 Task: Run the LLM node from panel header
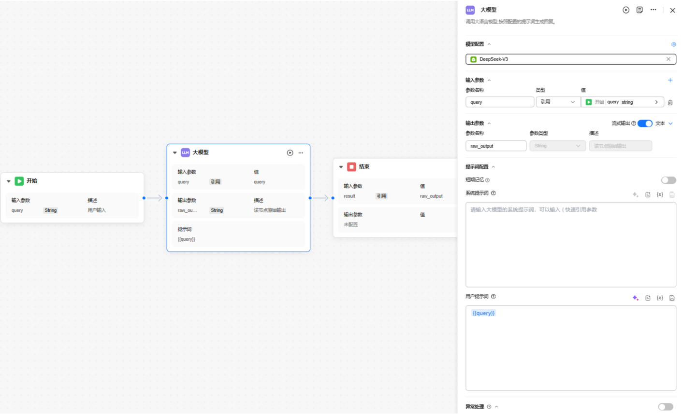626,10
